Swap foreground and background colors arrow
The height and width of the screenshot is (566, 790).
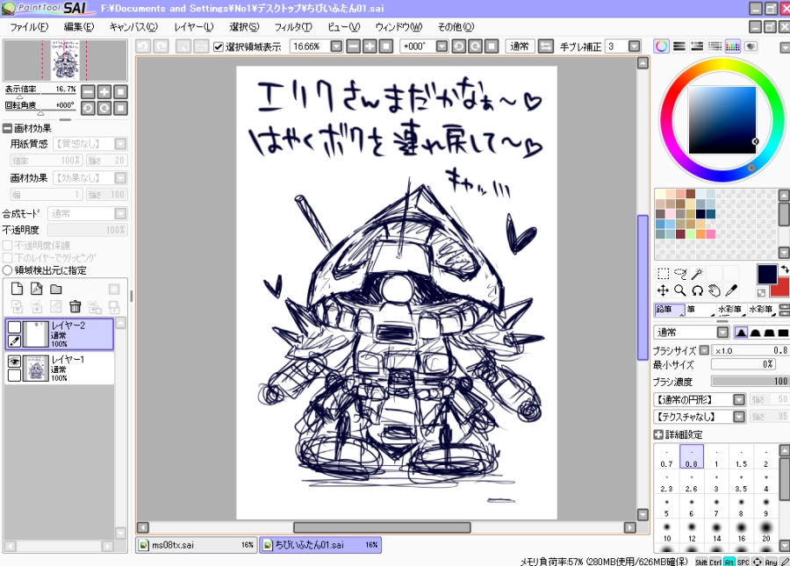pyautogui.click(x=785, y=270)
